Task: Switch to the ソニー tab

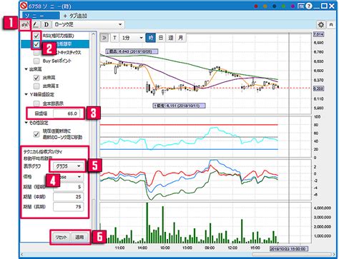Action: coord(41,16)
